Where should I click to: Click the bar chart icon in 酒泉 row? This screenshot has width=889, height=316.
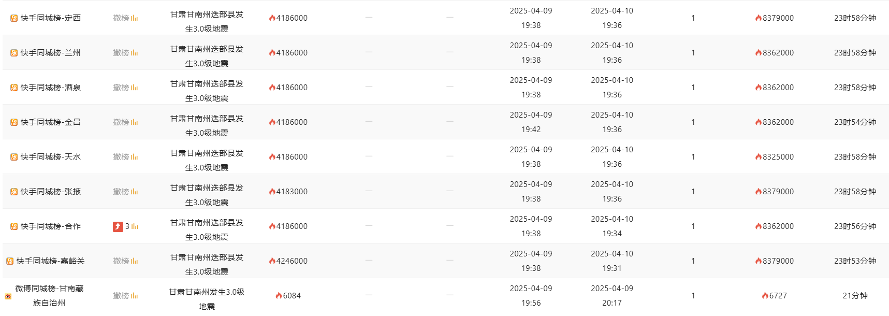135,88
